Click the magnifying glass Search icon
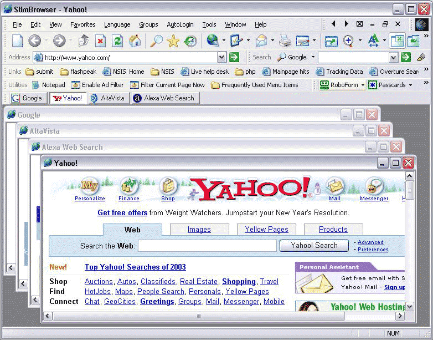The height and width of the screenshot is (340, 433). click(157, 40)
